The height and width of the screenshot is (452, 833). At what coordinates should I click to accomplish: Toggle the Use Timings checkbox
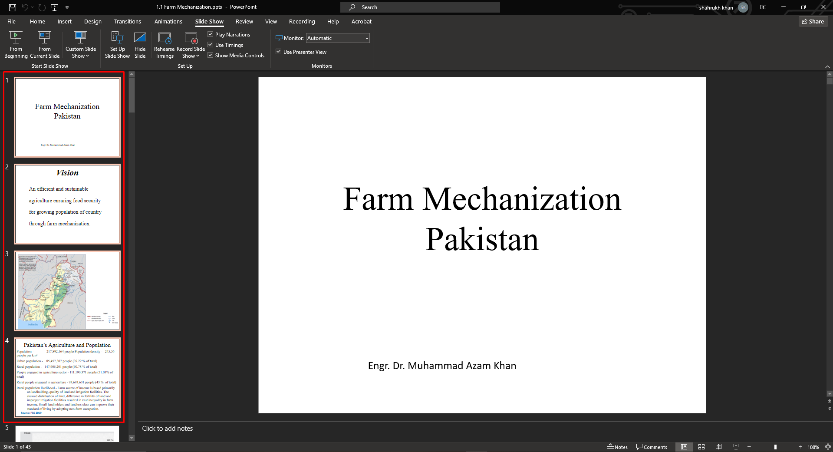coord(211,45)
